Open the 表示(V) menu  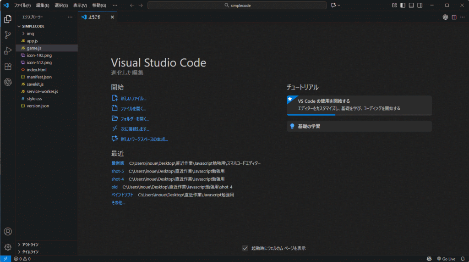(x=80, y=6)
